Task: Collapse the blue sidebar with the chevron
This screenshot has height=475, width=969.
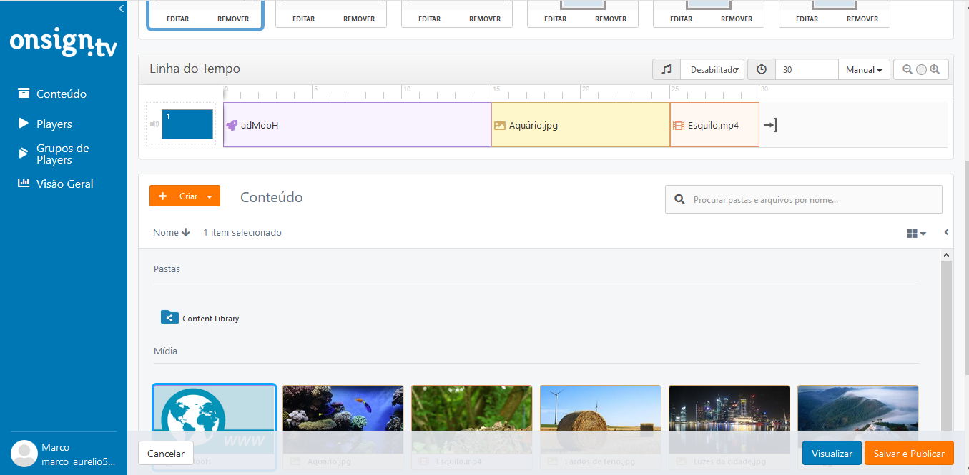Action: [x=121, y=9]
